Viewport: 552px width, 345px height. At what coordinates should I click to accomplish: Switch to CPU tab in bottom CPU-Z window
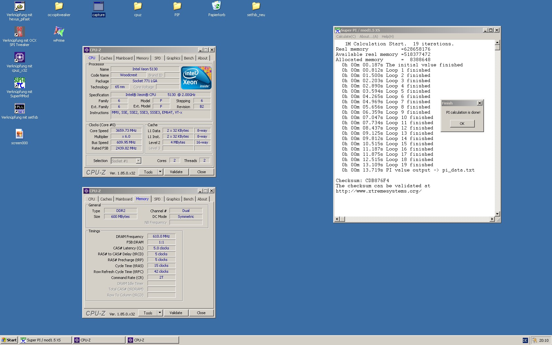pyautogui.click(x=91, y=199)
